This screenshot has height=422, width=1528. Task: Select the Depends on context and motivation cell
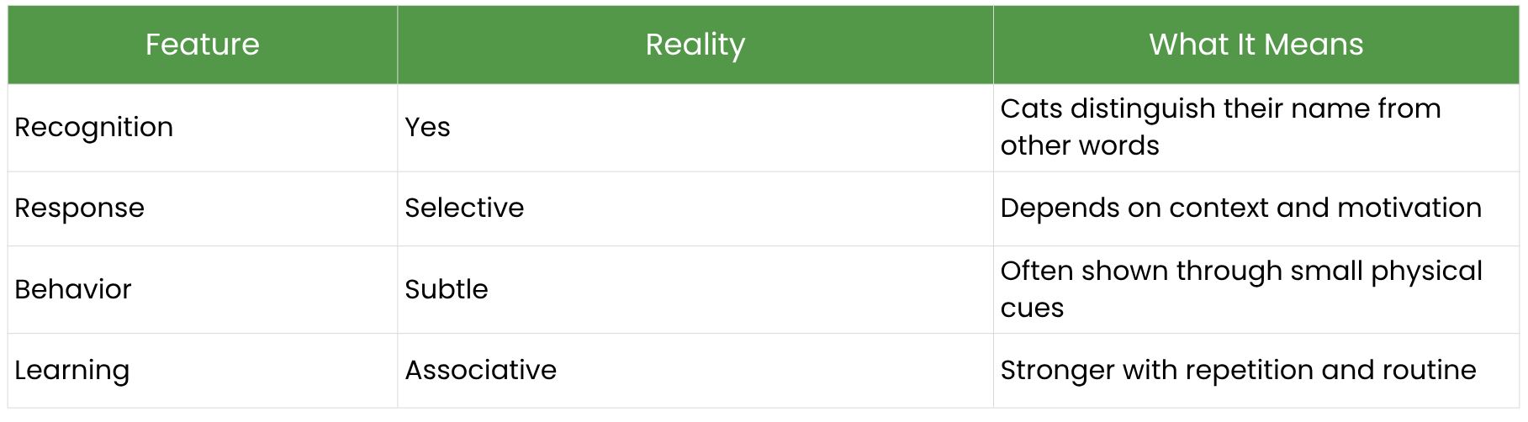coord(1240,208)
